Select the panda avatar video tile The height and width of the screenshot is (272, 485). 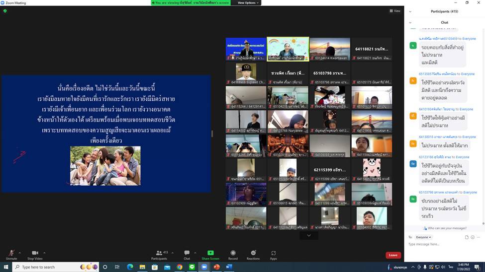372,170
